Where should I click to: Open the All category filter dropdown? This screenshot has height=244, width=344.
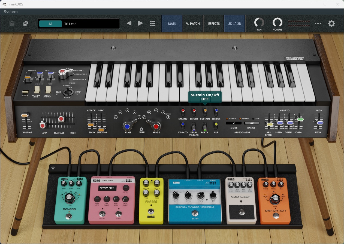(50, 24)
